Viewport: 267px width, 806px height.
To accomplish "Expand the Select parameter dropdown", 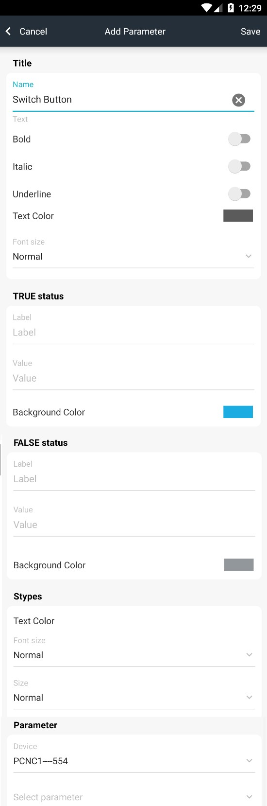I will (x=134, y=797).
